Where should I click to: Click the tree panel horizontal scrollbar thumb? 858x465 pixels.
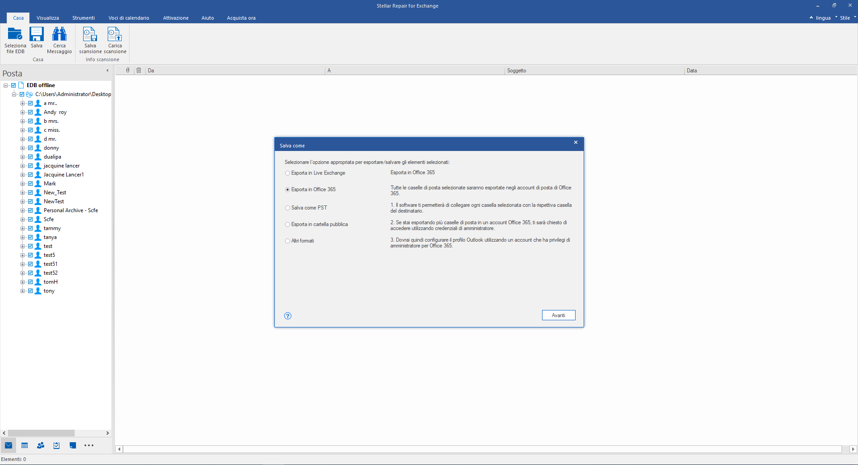pyautogui.click(x=41, y=433)
